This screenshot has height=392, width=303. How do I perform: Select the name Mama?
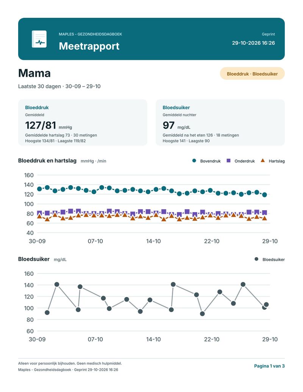tap(34, 73)
